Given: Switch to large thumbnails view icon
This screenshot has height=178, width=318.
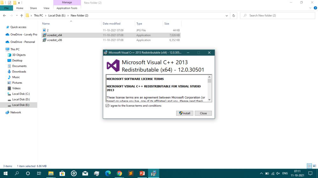Looking at the screenshot, I should pos(315,166).
